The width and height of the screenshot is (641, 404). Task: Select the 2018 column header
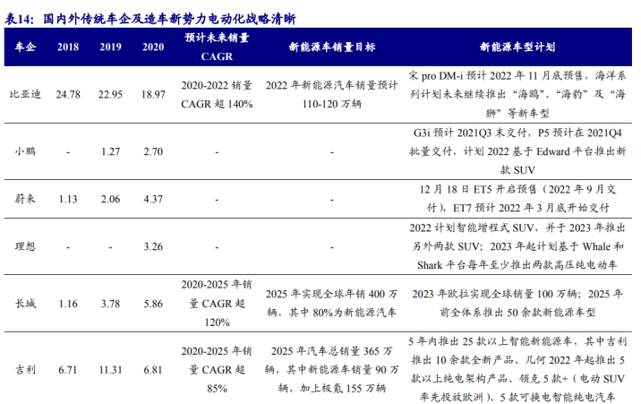(x=68, y=47)
